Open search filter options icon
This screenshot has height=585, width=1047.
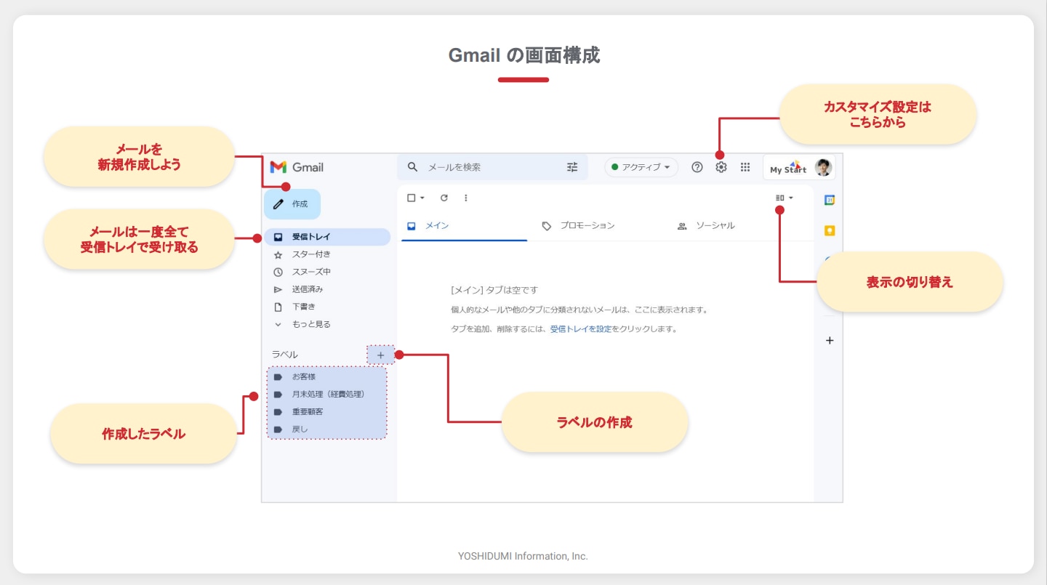click(x=572, y=167)
